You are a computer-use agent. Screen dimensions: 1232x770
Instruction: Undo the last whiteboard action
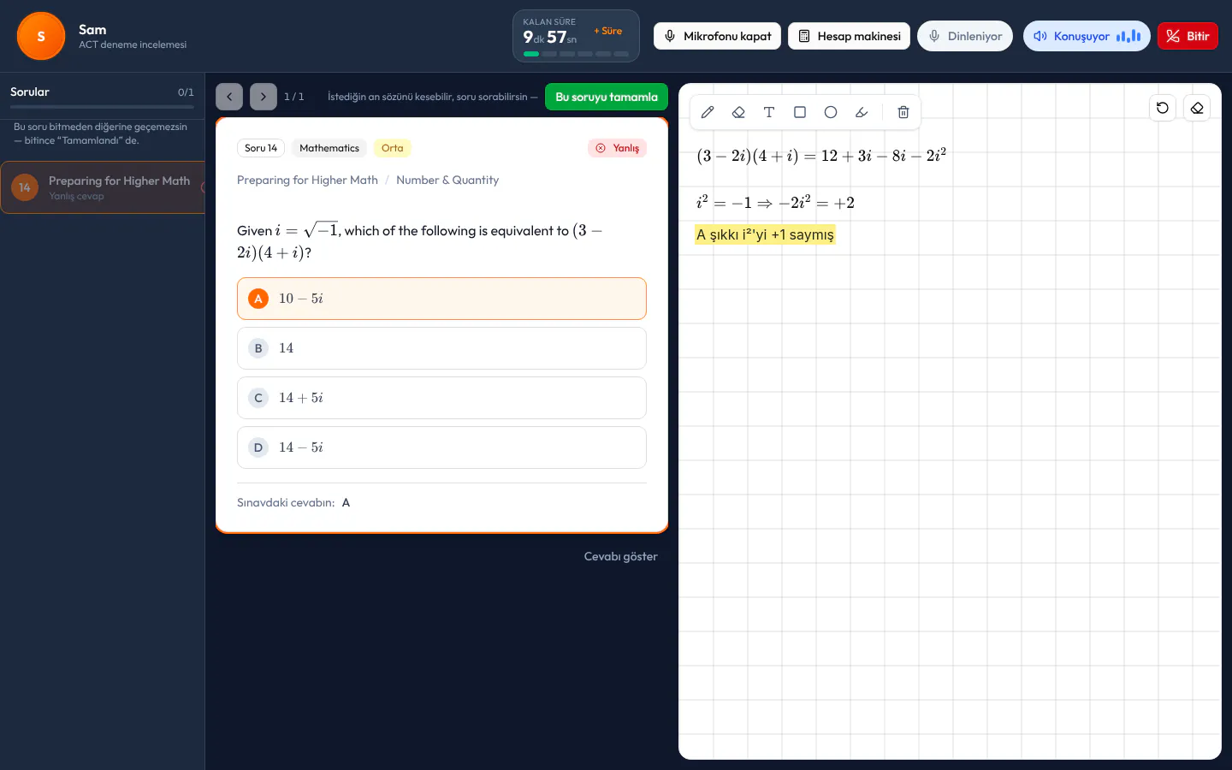(1163, 108)
